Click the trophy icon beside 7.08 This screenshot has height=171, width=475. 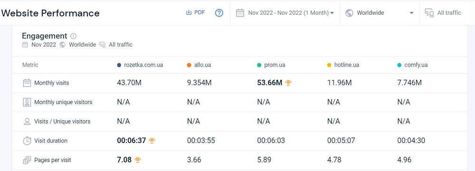click(138, 160)
